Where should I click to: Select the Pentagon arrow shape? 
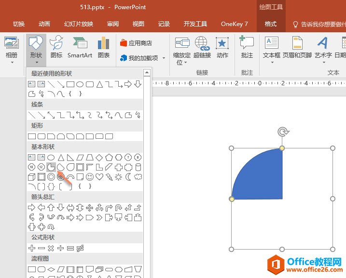(x=90, y=218)
